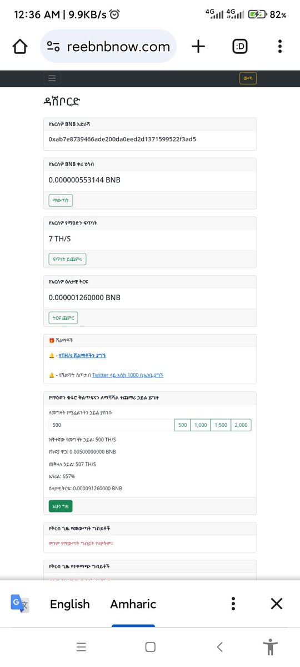Tap the alarm icon in status bar
300x667 pixels.
115,15
